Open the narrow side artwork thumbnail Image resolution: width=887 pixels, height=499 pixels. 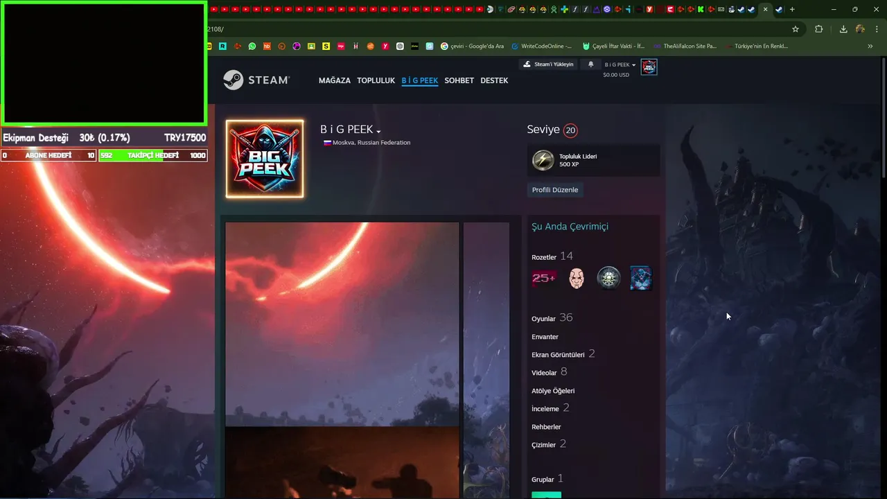486,360
